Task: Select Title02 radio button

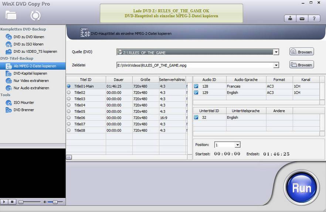Action: point(69,92)
